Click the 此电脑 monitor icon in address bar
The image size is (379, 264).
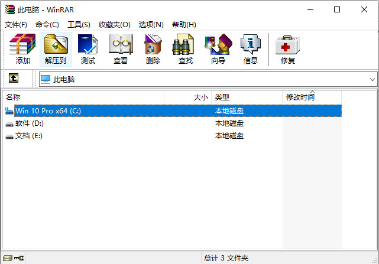coord(46,79)
